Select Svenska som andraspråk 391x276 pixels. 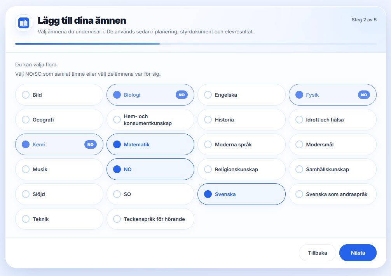point(333,194)
